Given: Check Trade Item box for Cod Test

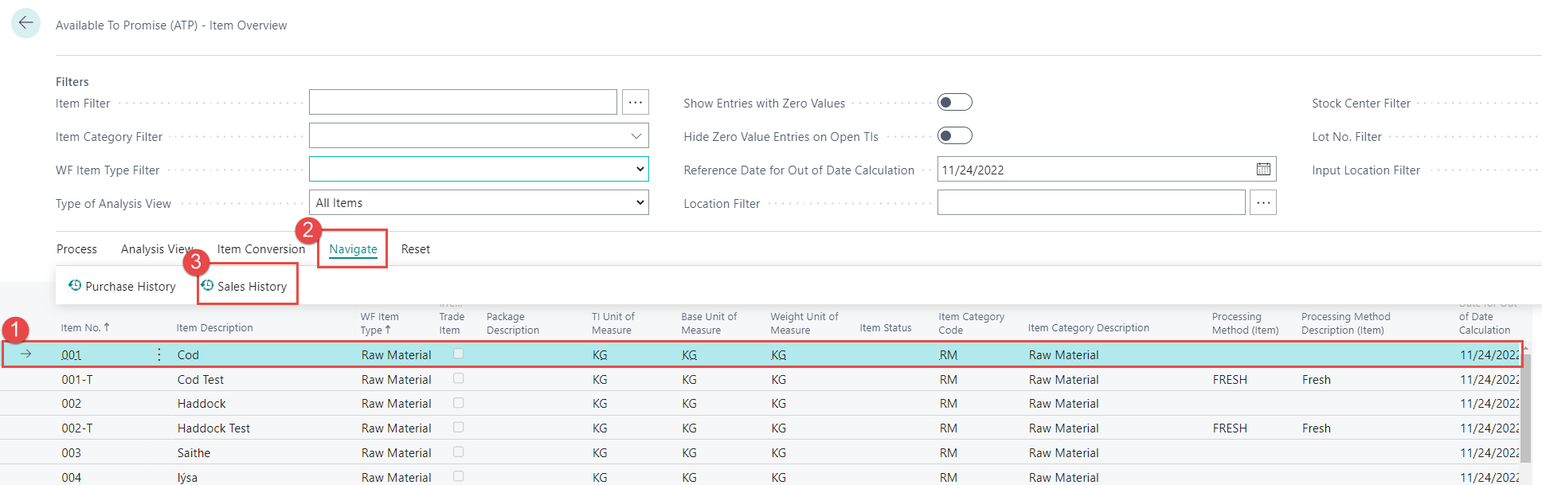Looking at the screenshot, I should [x=459, y=379].
